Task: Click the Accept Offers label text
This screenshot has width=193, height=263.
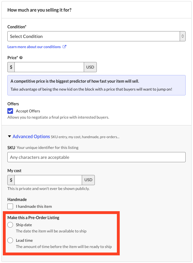Action: (28, 111)
